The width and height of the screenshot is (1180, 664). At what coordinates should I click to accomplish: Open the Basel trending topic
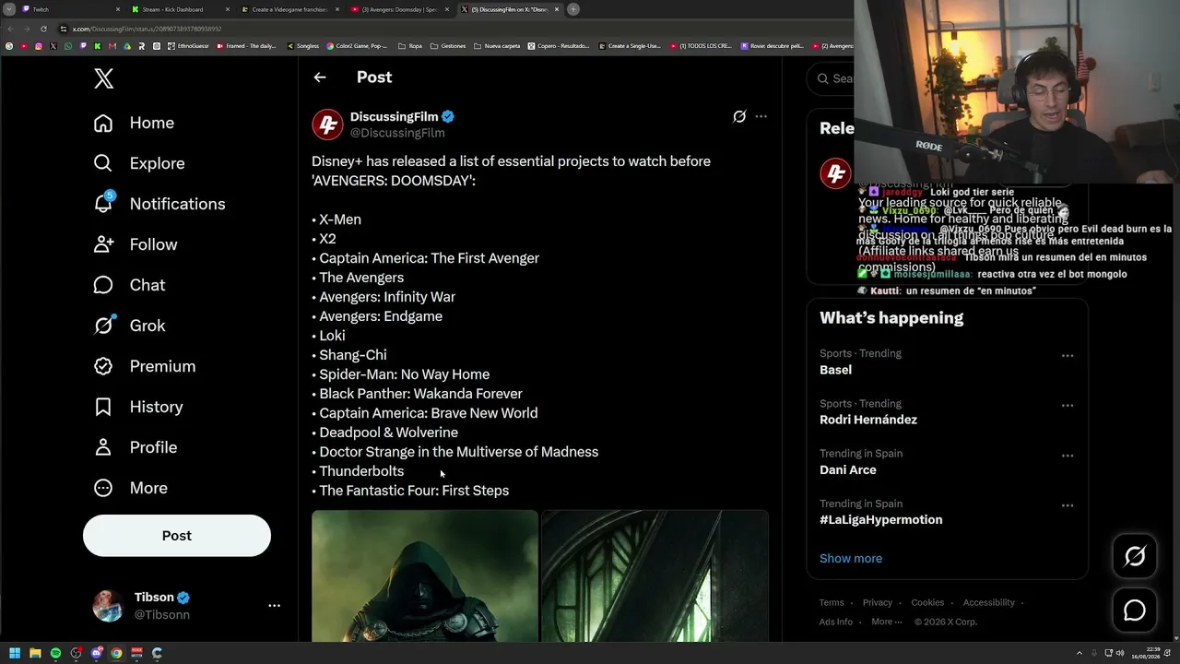[x=835, y=370]
